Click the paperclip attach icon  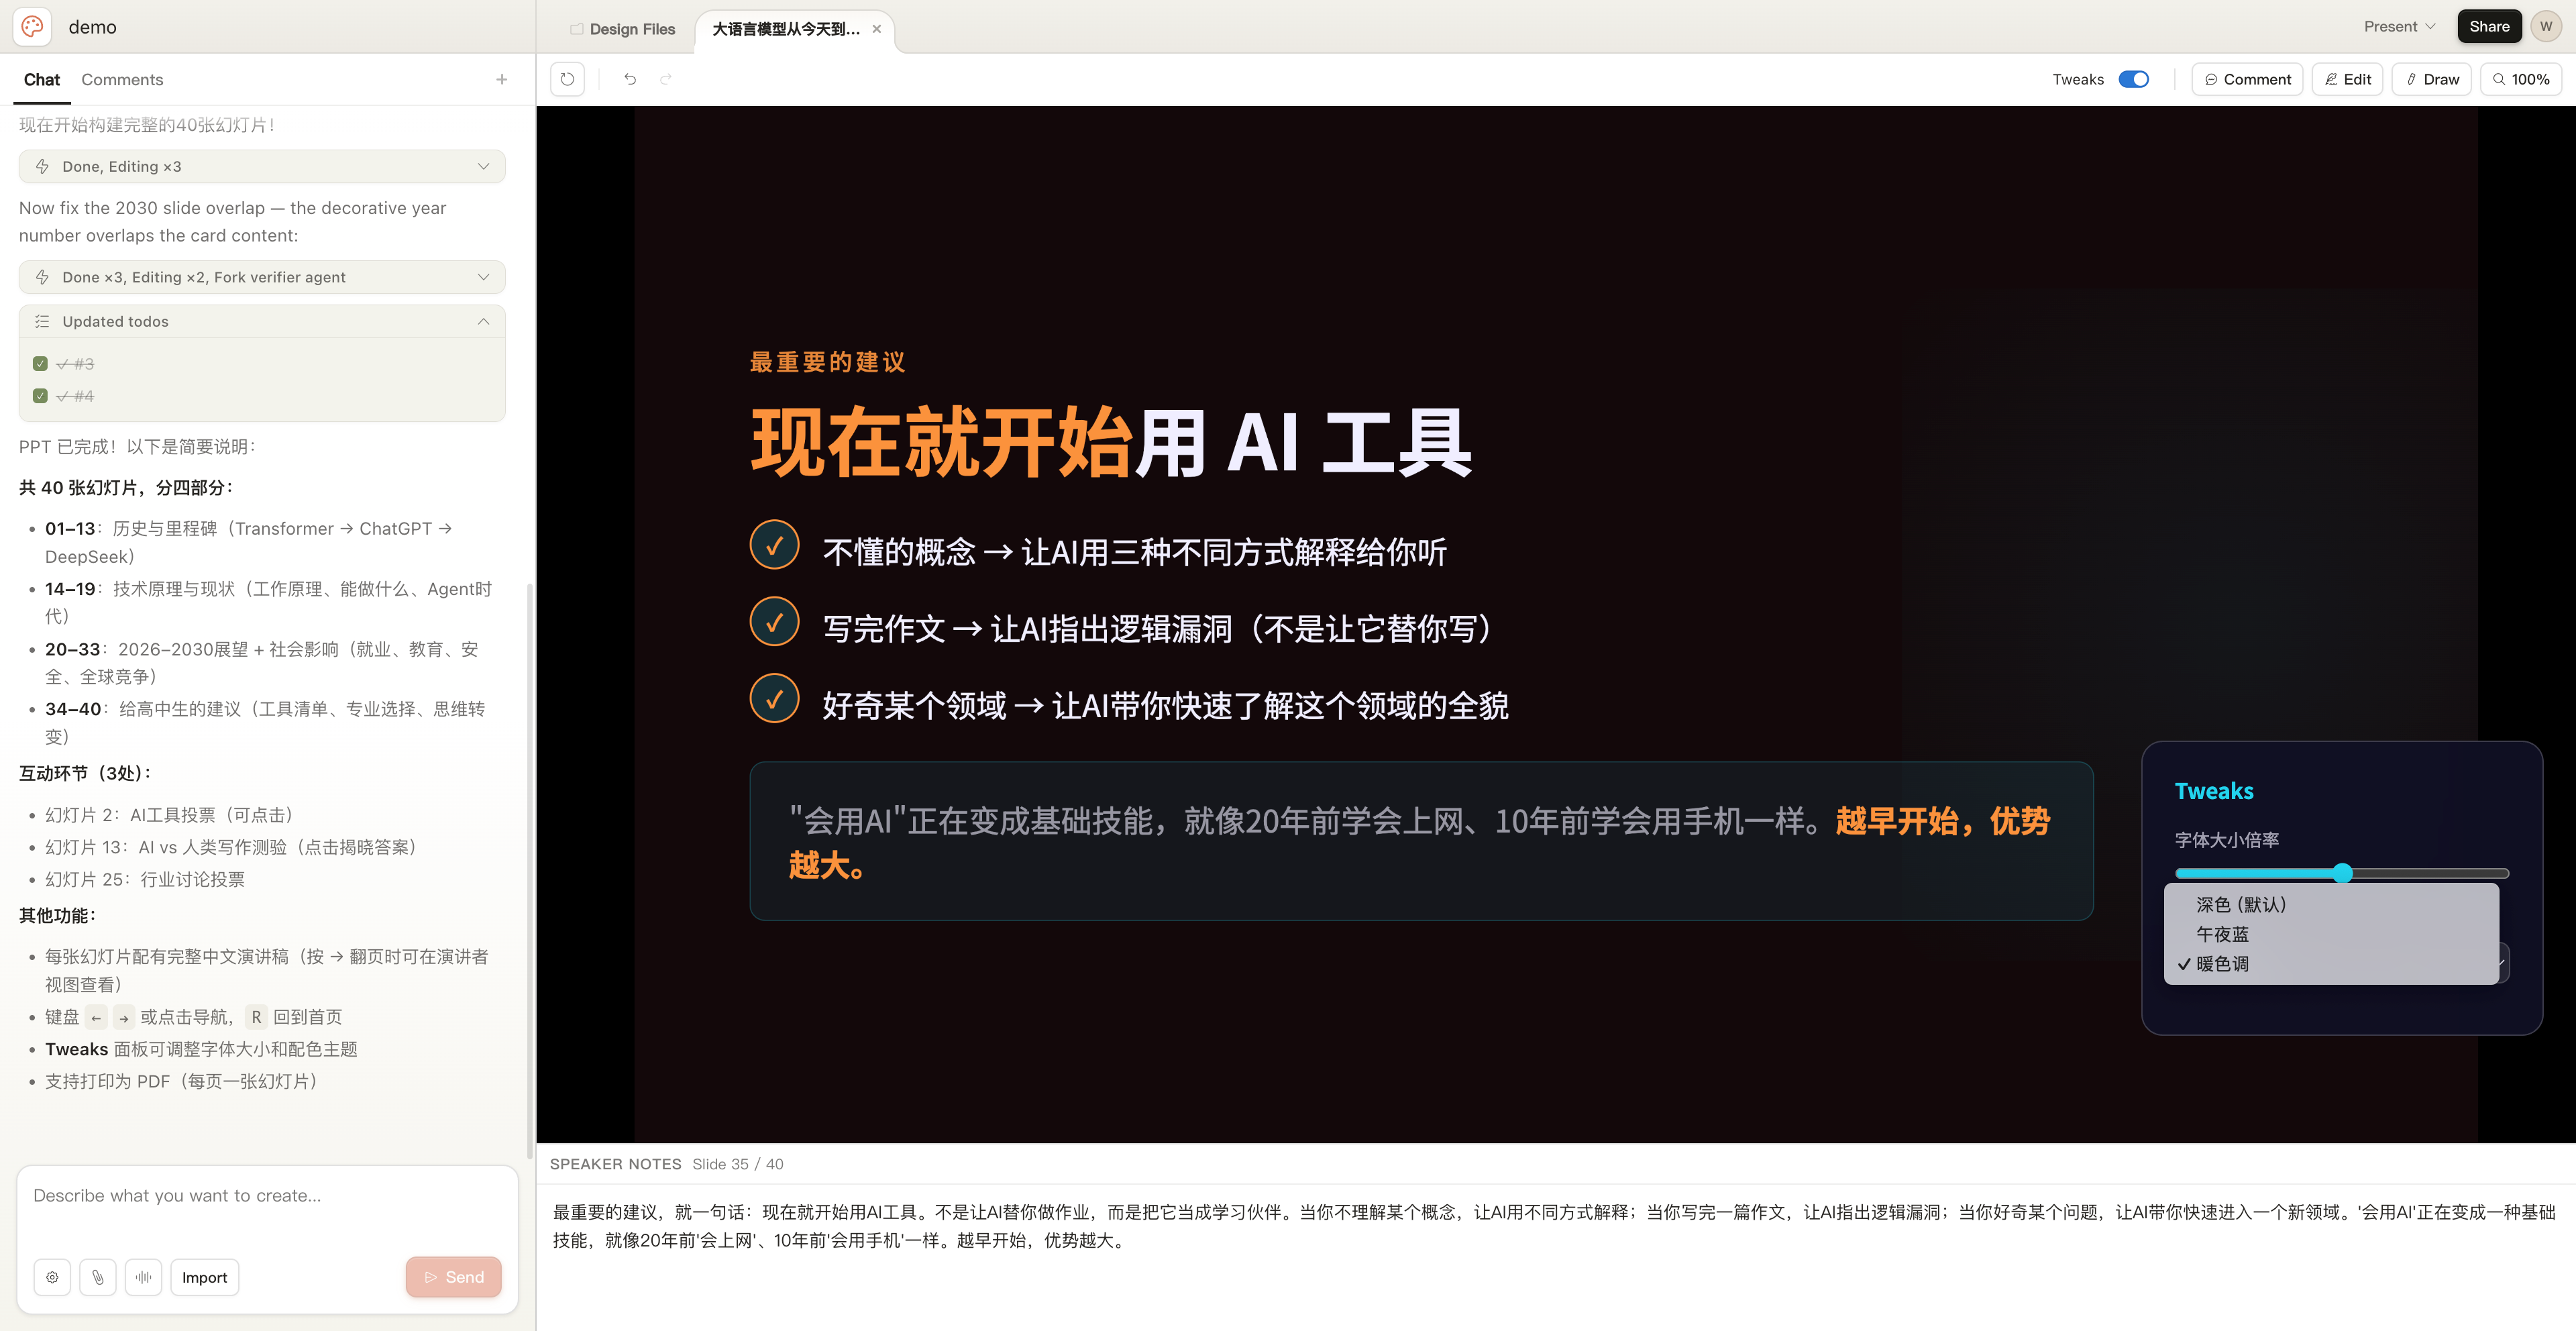(98, 1277)
